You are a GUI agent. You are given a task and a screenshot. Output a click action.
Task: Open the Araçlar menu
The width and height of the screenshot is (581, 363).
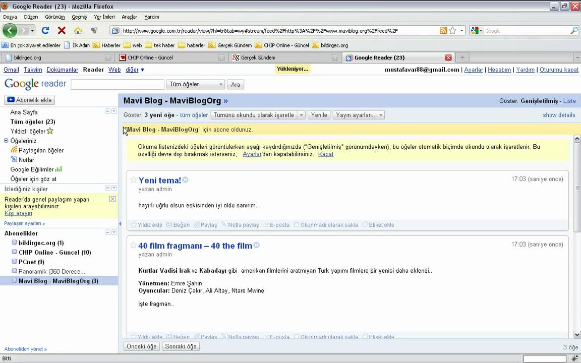(x=129, y=17)
